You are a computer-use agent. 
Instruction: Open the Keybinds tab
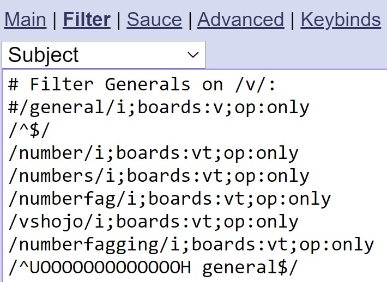[x=340, y=20]
